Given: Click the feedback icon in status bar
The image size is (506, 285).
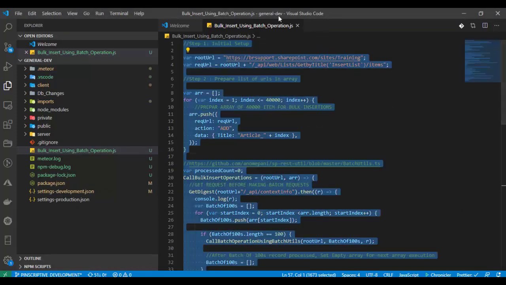Looking at the screenshot, I should [487, 275].
